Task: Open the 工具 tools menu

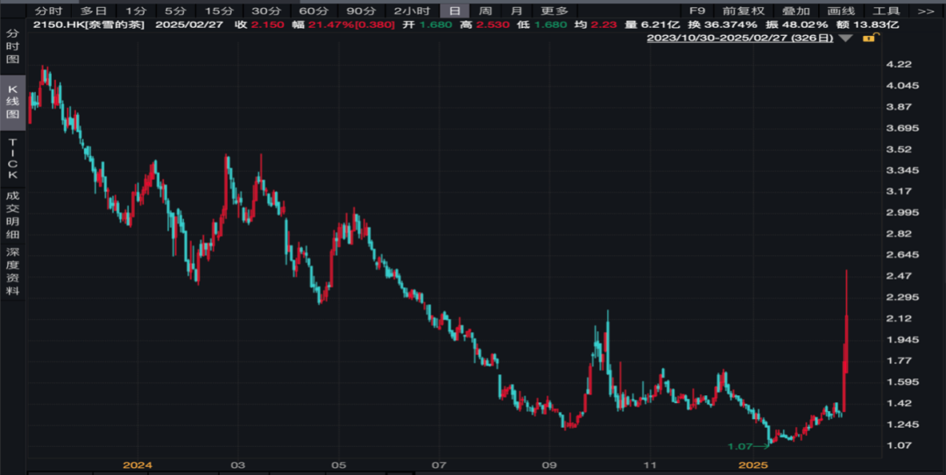Action: click(886, 11)
